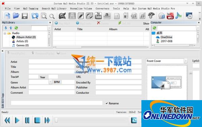Open the Front Cover type dropdown
This screenshot has width=202, height=127.
[x=186, y=61]
